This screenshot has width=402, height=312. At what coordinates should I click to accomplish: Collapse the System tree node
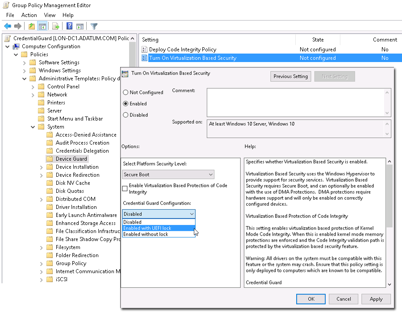coord(33,127)
